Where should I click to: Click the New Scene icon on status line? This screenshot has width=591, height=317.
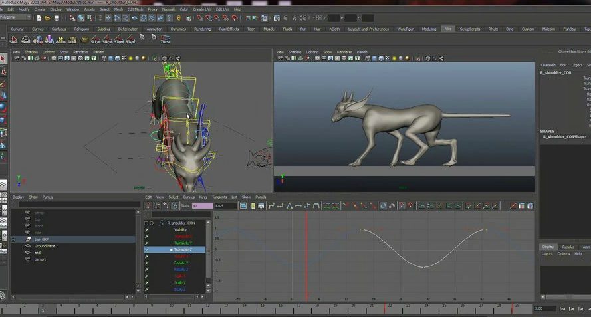coord(39,18)
